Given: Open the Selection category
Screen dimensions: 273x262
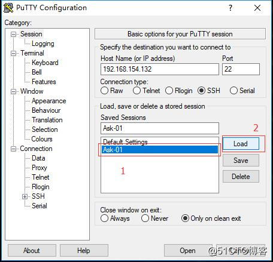Looking at the screenshot, I should (x=45, y=130).
